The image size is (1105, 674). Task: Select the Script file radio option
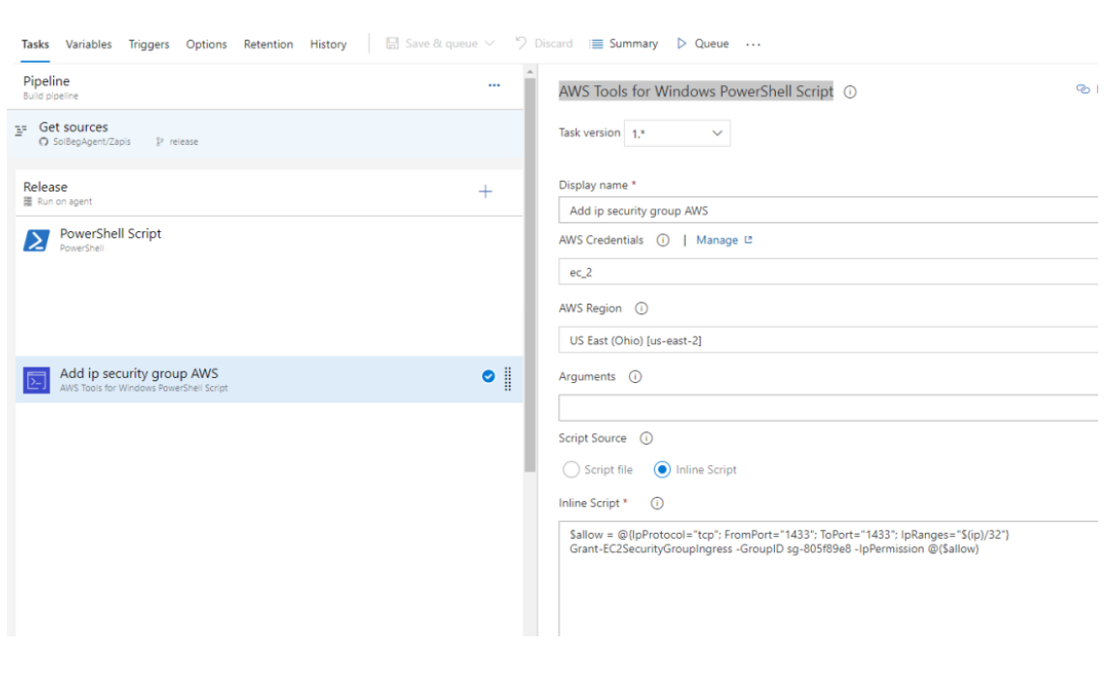coord(571,470)
